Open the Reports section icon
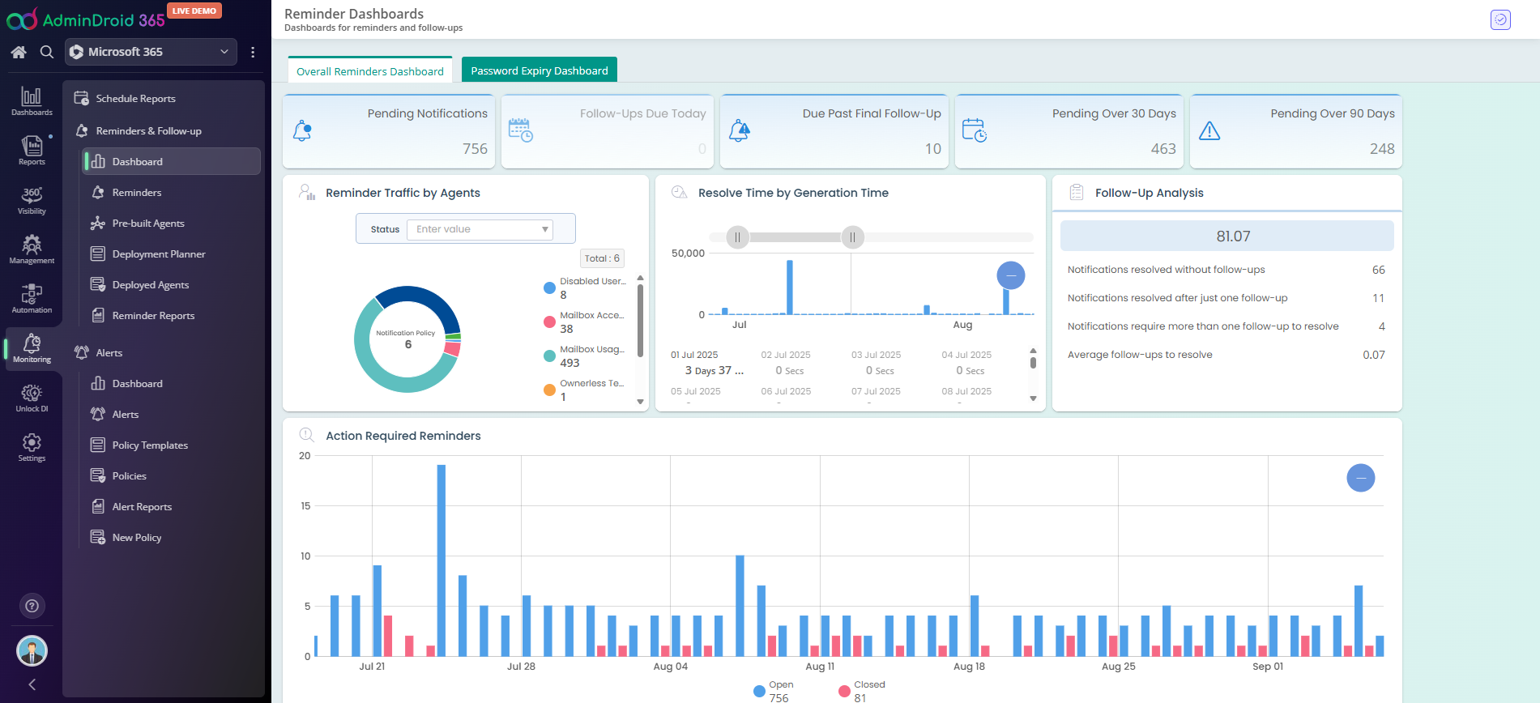The width and height of the screenshot is (1540, 703). (32, 150)
